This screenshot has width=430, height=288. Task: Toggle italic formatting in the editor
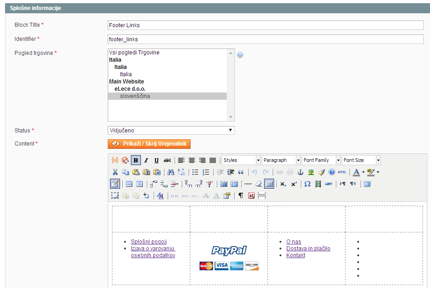click(x=146, y=160)
